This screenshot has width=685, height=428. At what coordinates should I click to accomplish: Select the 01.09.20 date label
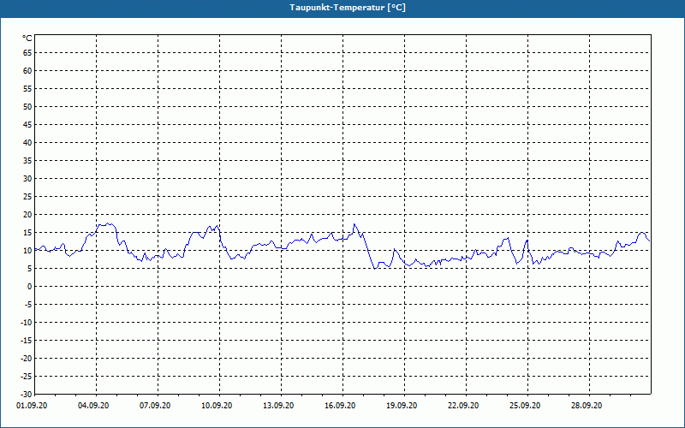pos(32,406)
